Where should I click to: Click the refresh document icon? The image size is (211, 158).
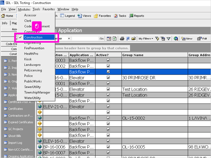(x=115, y=39)
